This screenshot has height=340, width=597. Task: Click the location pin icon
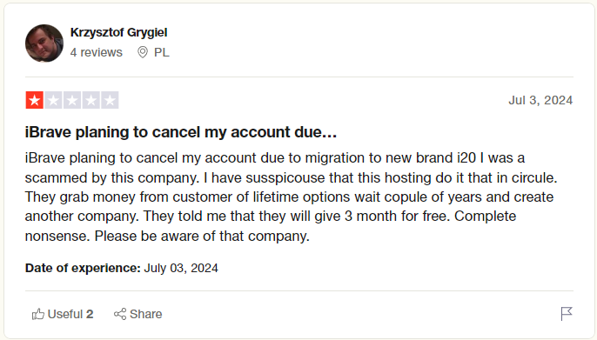[143, 52]
